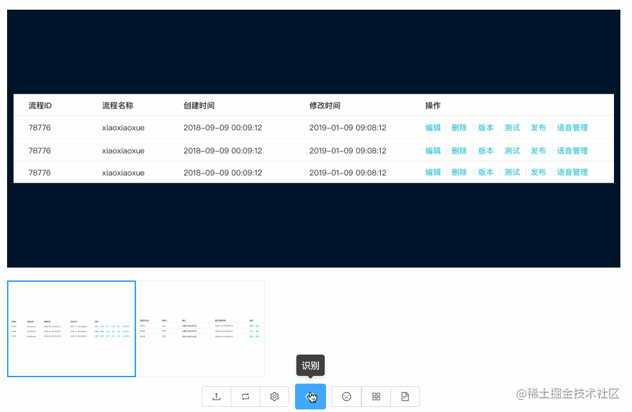Screen dimensions: 632x412
Task: Click 发布 in the middle table row
Action: click(x=538, y=151)
